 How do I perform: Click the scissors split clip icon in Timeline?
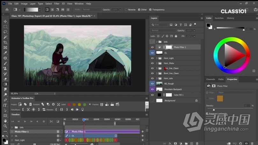coord(51,121)
